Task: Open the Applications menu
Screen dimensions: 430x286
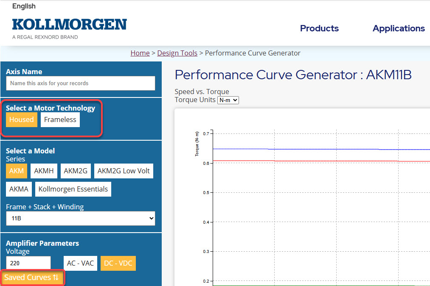Action: pyautogui.click(x=399, y=28)
